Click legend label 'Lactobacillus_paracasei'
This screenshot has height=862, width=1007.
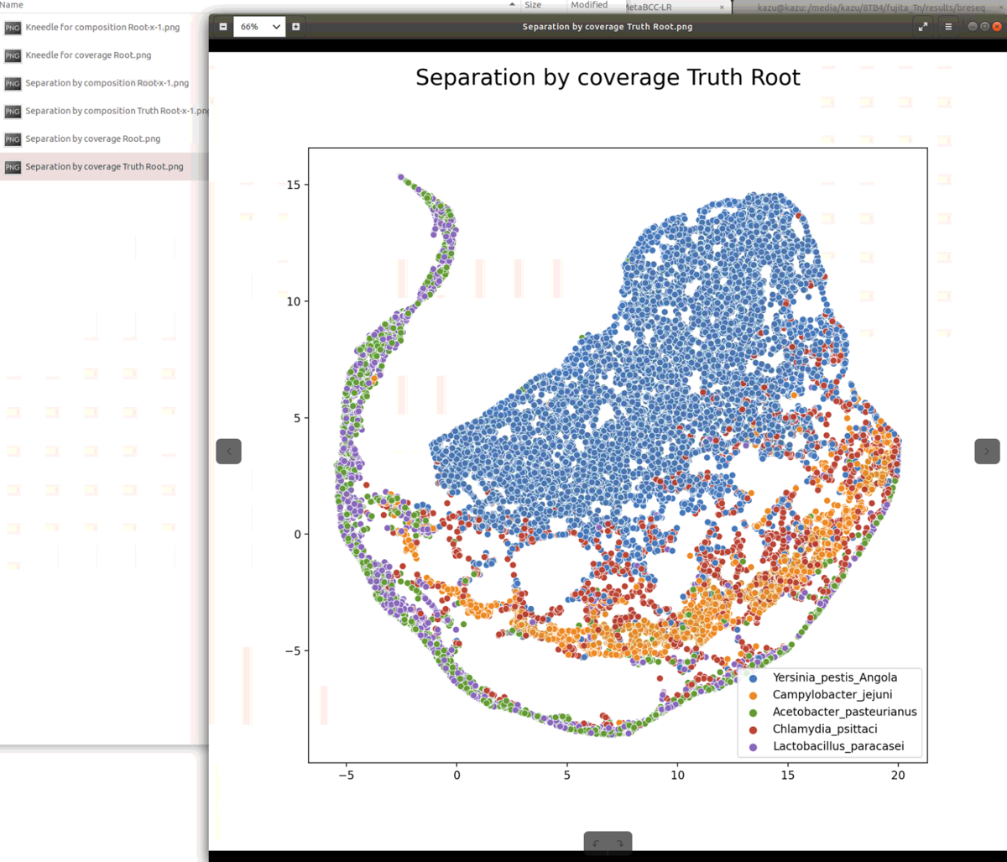tap(838, 746)
